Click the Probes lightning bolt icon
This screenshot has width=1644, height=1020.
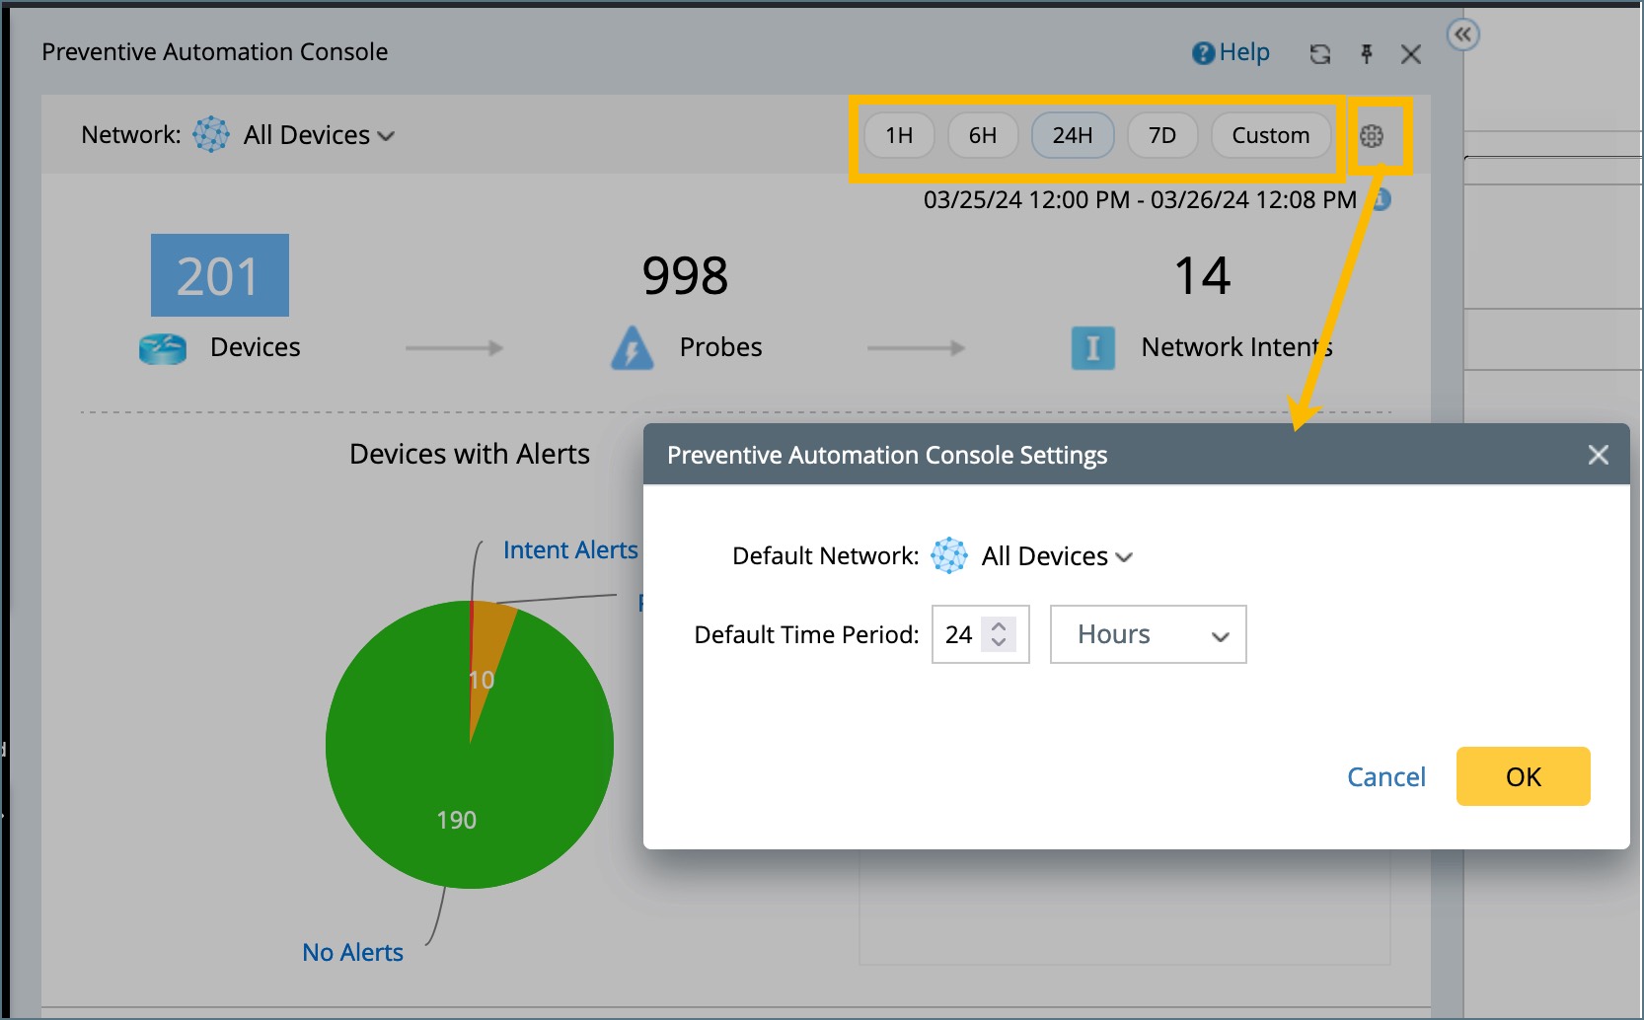633,346
